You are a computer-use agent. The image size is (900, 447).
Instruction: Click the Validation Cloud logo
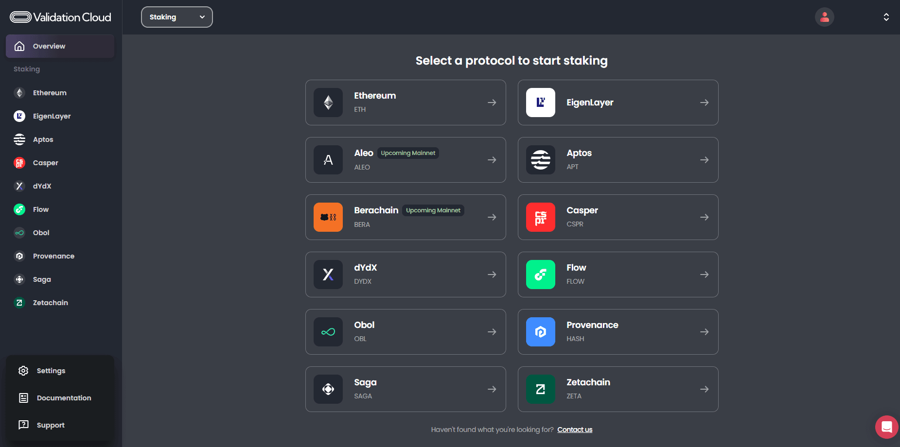(x=61, y=17)
